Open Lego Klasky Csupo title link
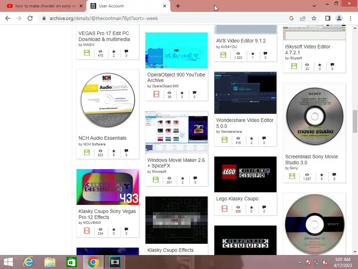The height and width of the screenshot is (269, 358). click(x=237, y=199)
